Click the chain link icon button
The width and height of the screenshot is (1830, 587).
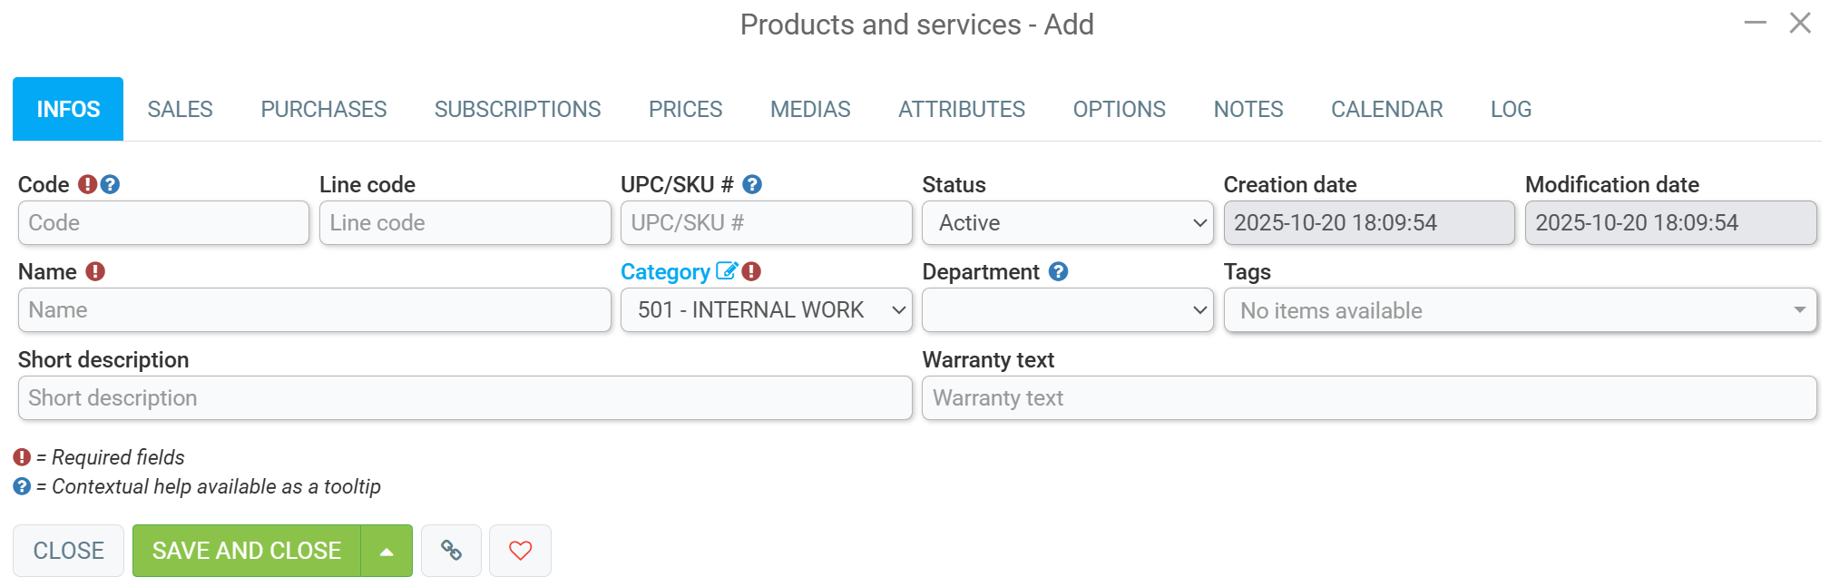(451, 551)
